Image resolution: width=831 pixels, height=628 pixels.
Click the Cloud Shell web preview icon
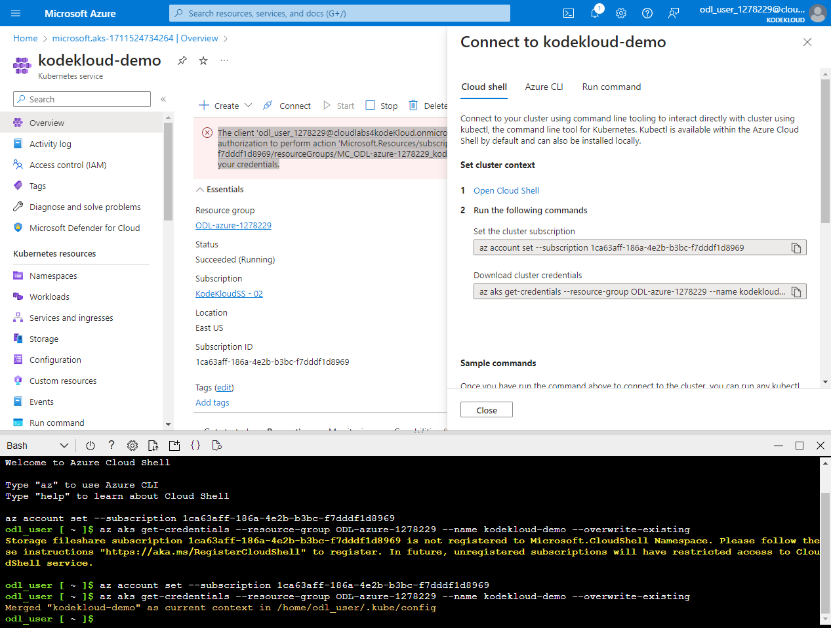(217, 446)
